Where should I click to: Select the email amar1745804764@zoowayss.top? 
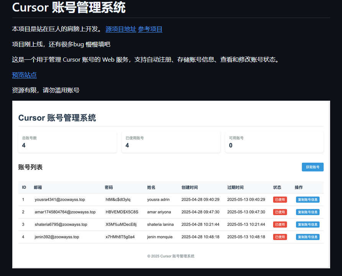65,212
